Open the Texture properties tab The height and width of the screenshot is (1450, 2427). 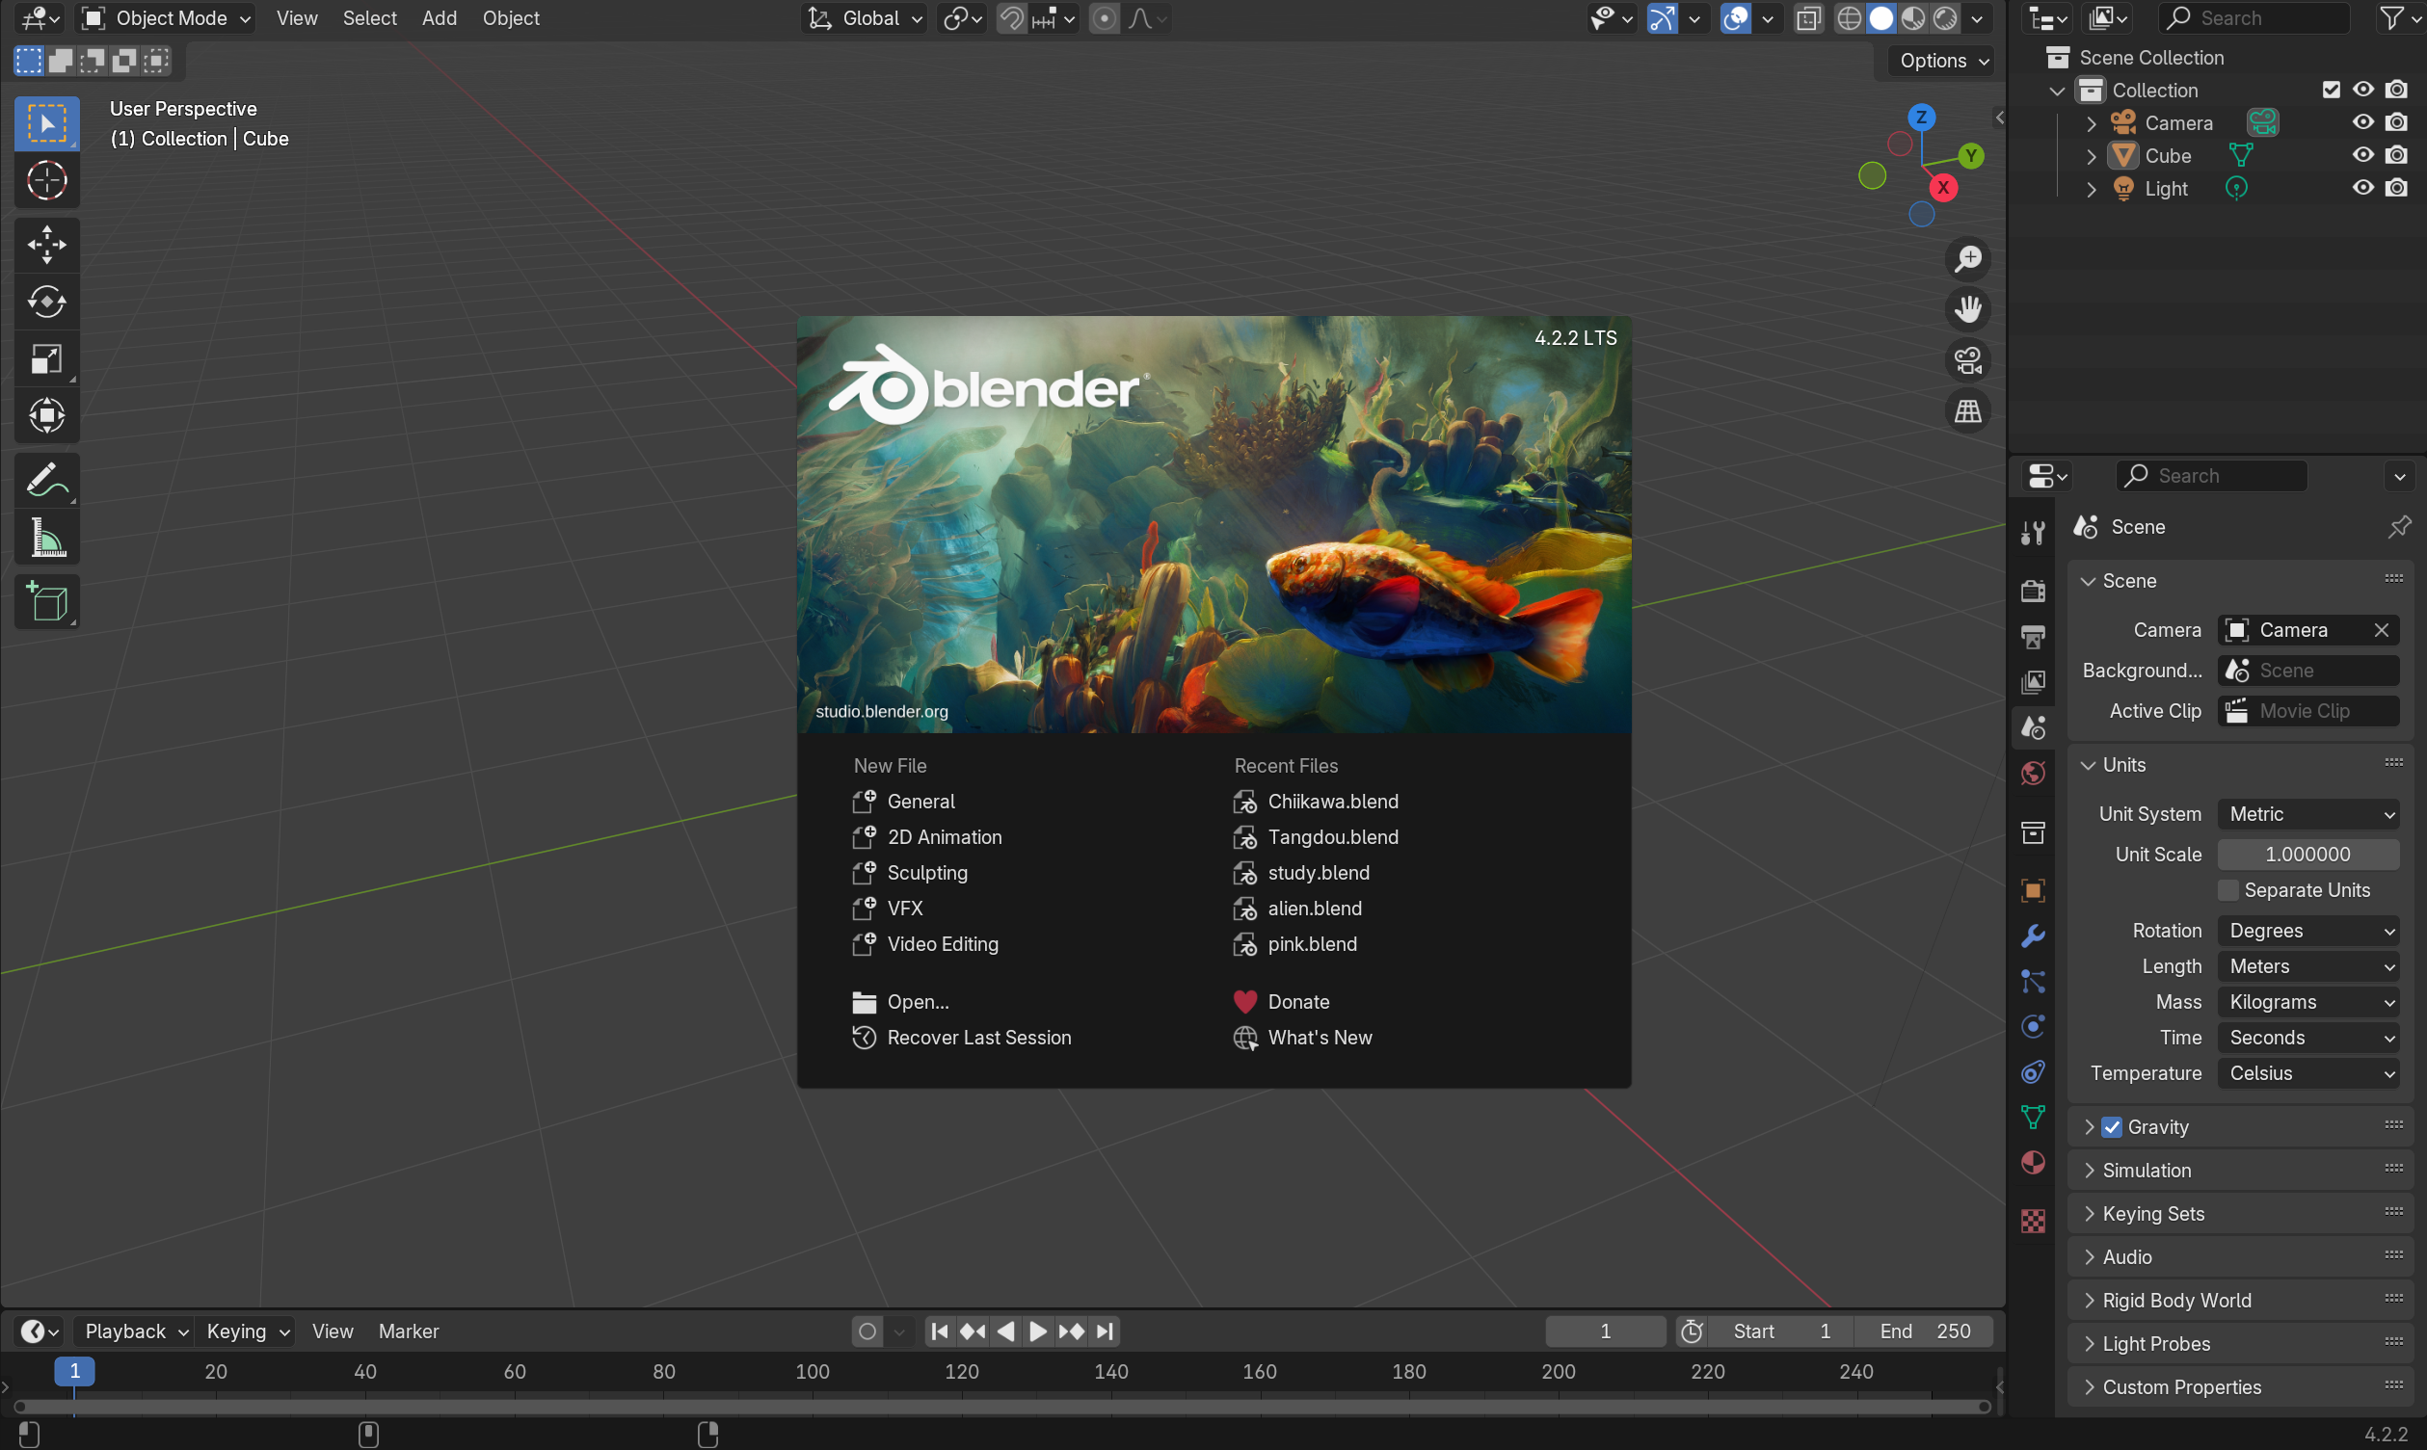2033,1222
